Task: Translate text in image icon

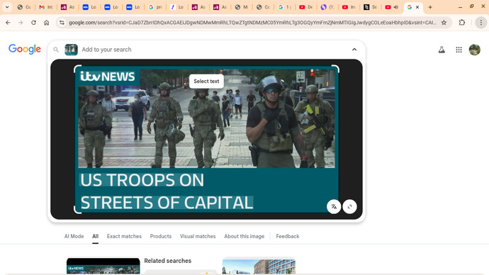Action: coord(334,206)
